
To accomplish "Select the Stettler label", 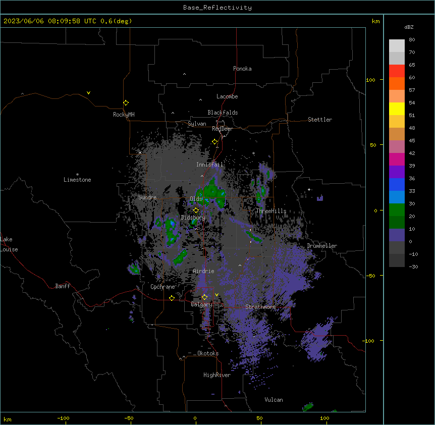I will click(320, 120).
